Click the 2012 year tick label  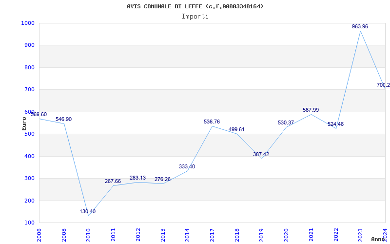(x=138, y=235)
